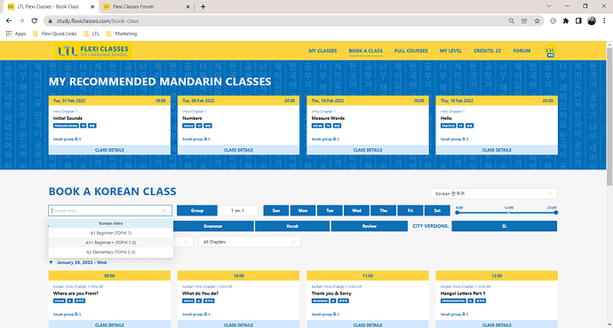Viewport: 613px width, 328px height.
Task: Reload the page with the refresh icon
Action: point(35,21)
